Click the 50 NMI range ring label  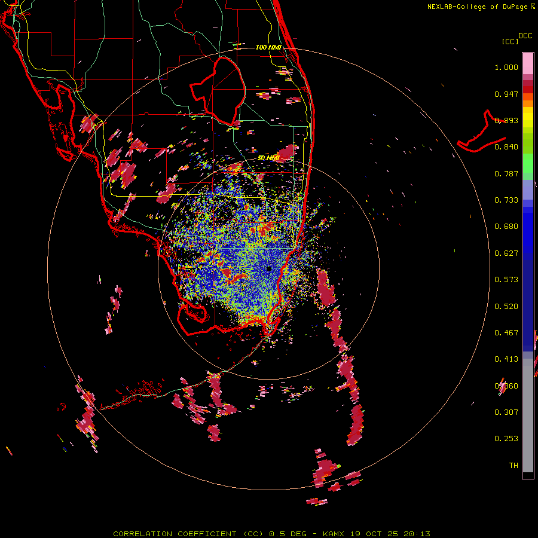(268, 158)
